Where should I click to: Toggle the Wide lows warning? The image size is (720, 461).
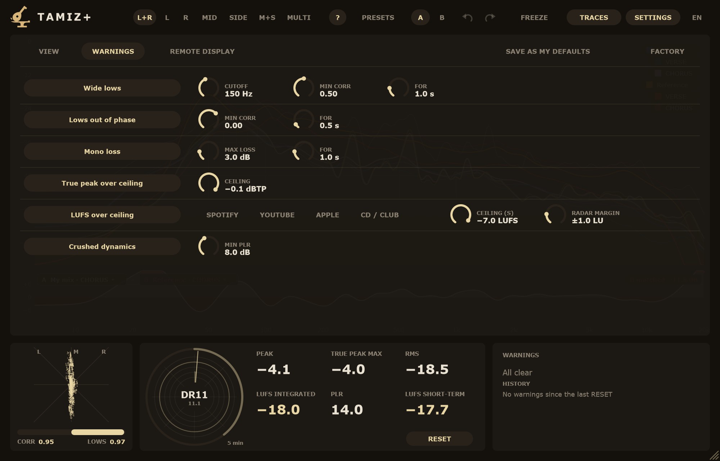click(x=102, y=88)
